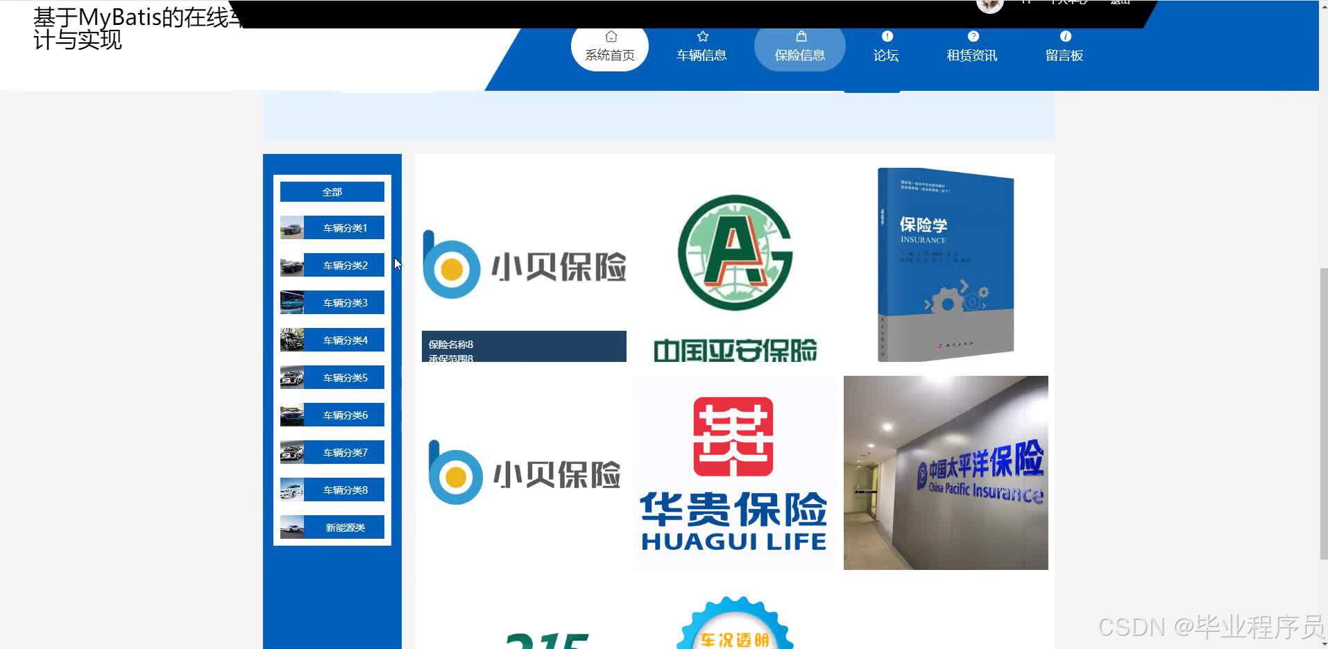Show all categories with 全部 button
The height and width of the screenshot is (649, 1328).
tap(332, 191)
